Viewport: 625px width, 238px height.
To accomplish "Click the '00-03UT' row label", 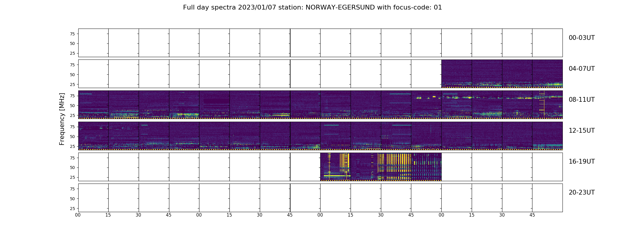I will pos(582,38).
